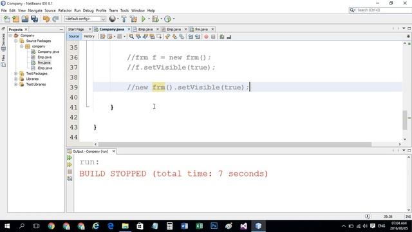Expand the Test Libraries node
This screenshot has height=232, width=412.
(16, 84)
